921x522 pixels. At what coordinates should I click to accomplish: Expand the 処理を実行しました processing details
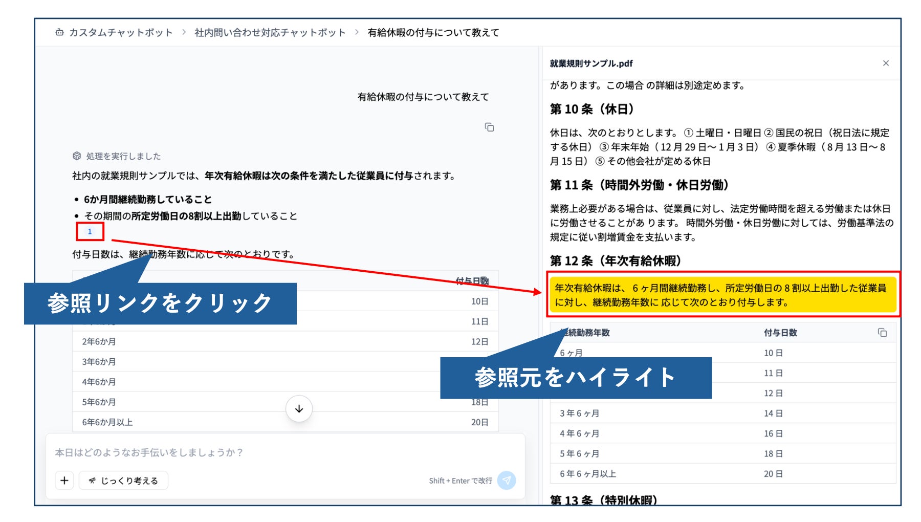point(123,156)
